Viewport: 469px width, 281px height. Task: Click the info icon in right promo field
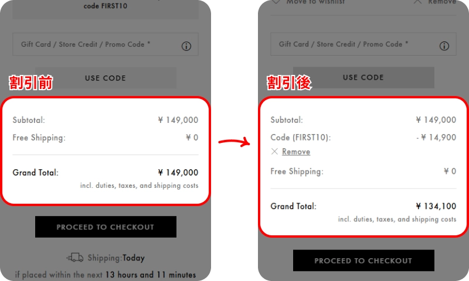(444, 46)
